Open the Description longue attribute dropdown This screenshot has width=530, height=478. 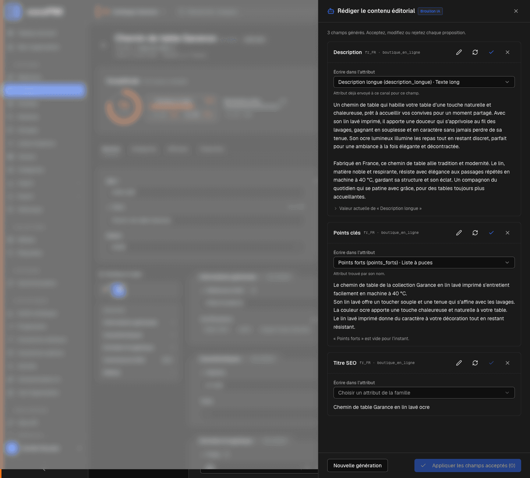point(424,82)
